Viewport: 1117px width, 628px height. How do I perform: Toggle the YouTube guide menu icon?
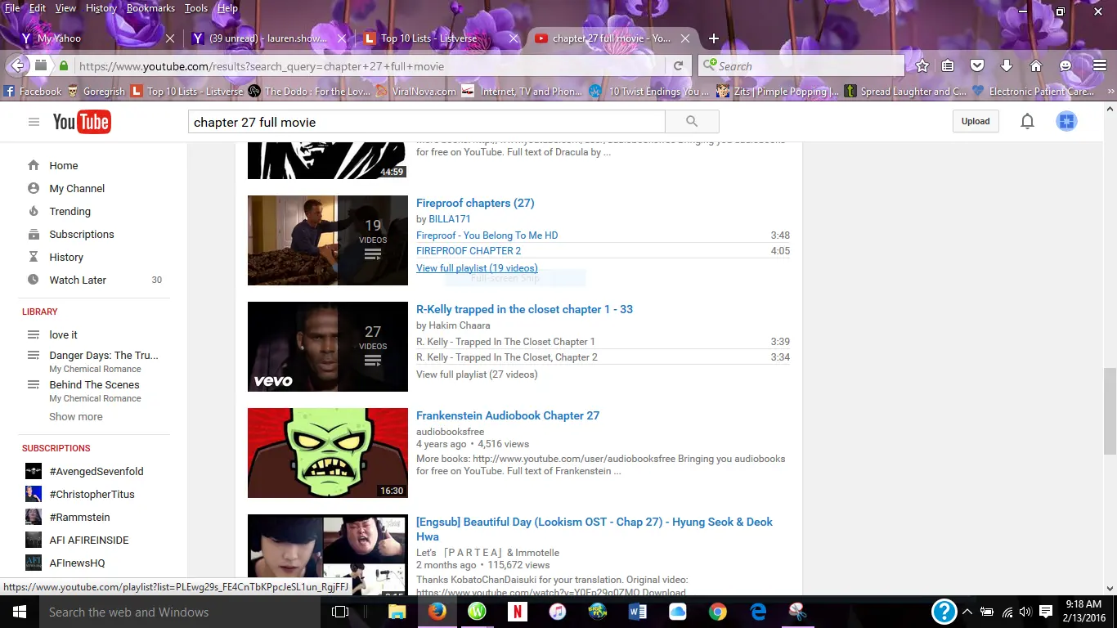[34, 122]
